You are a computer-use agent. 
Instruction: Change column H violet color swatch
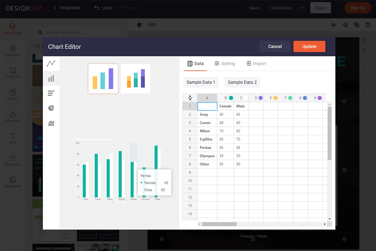tap(320, 98)
